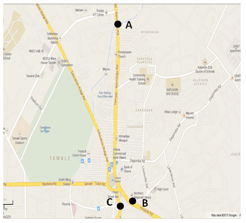The image size is (246, 223).
Task: Click the WAEC Hall place marker
Action: pos(42,51)
